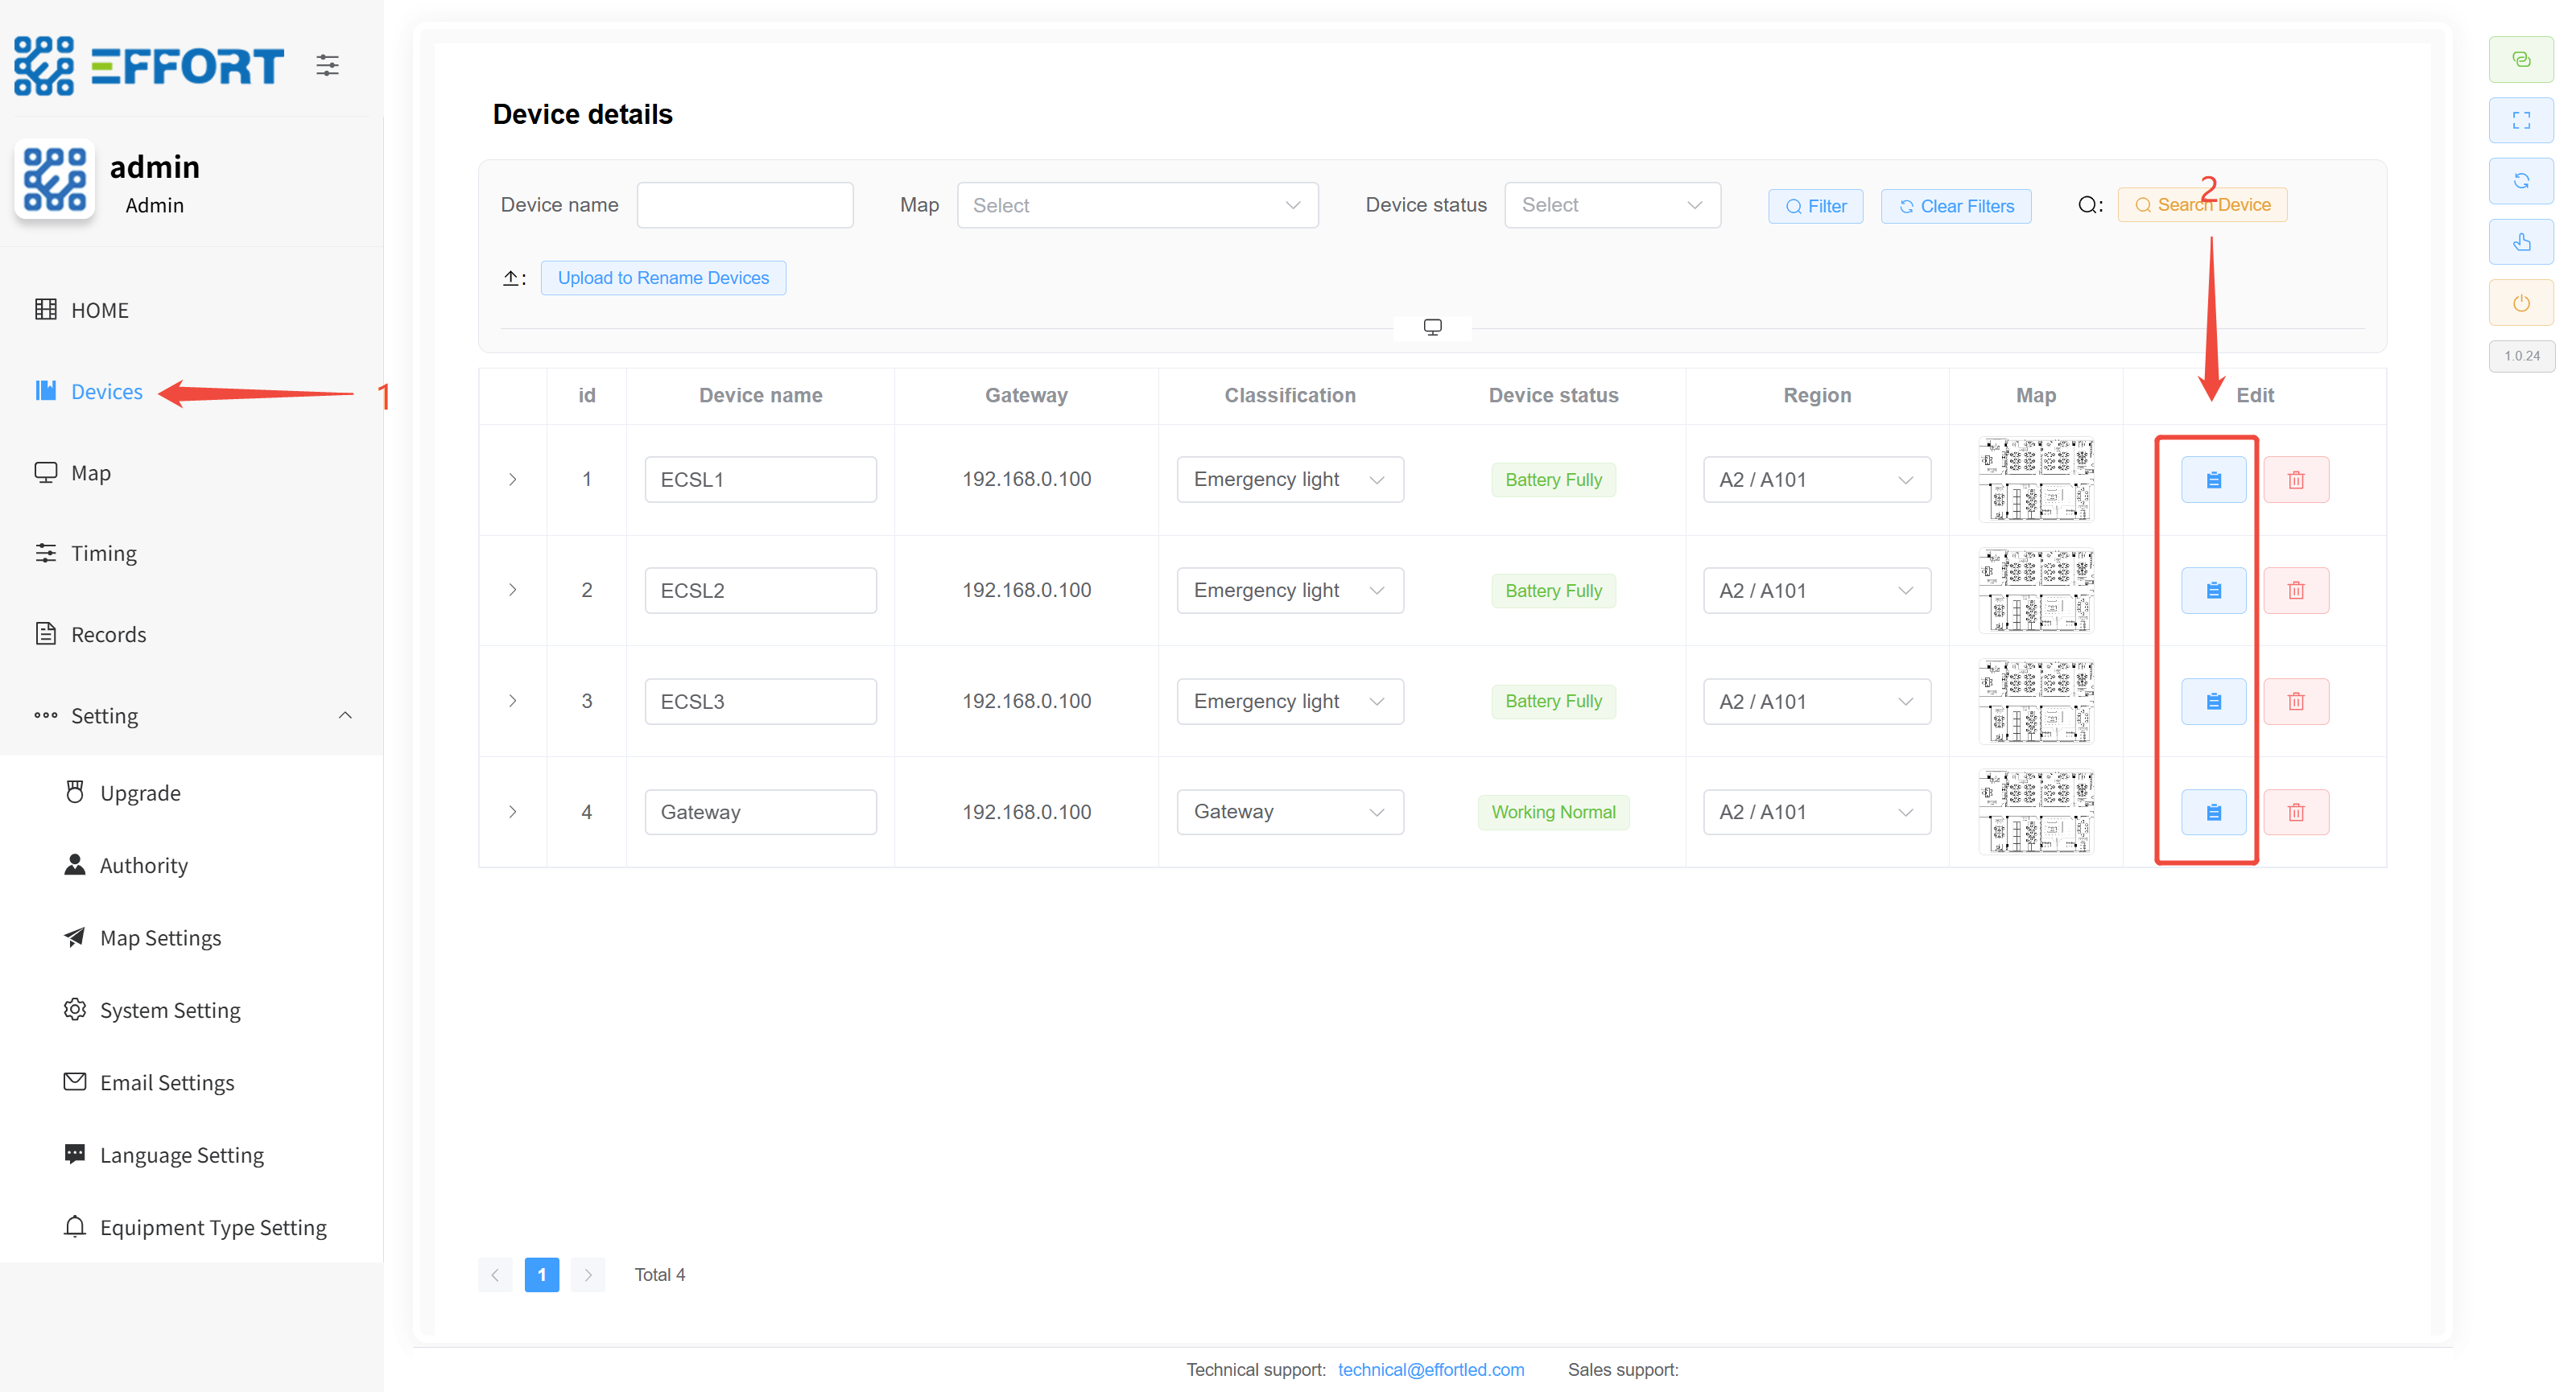2576x1392 pixels.
Task: Delete the ECSL3 device with trash icon
Action: tap(2295, 702)
